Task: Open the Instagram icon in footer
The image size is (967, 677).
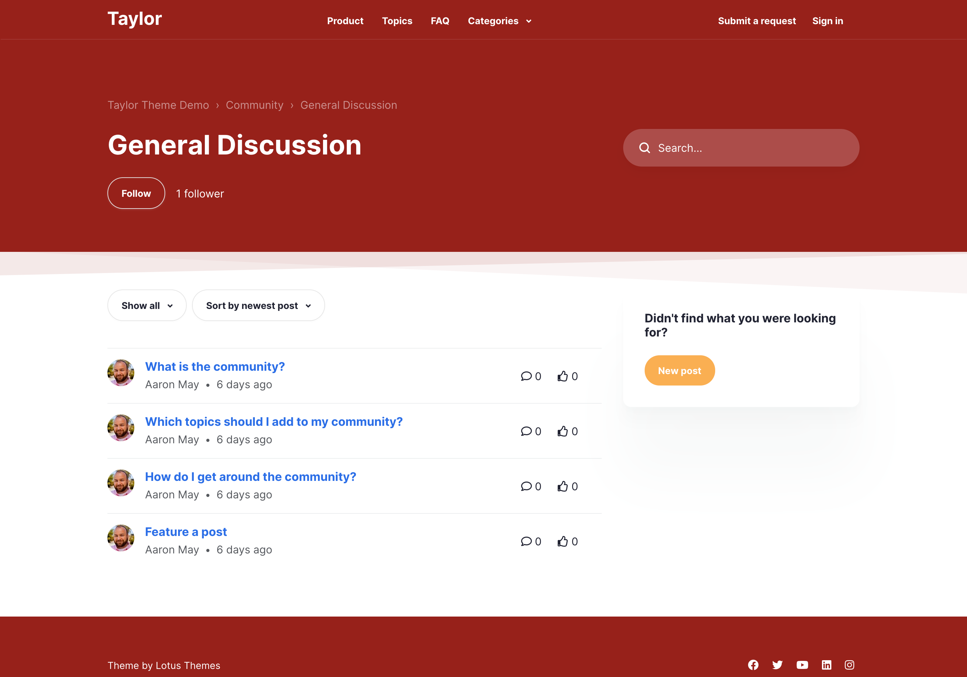Action: [849, 665]
